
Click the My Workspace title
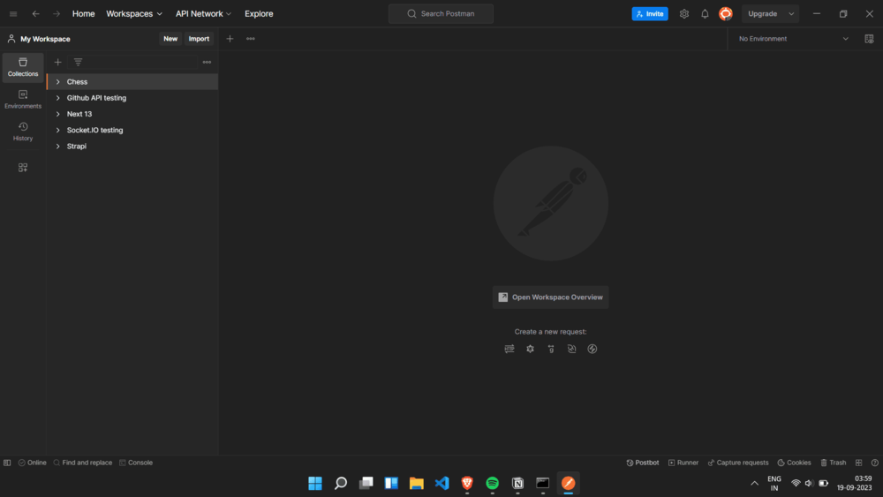pyautogui.click(x=46, y=40)
